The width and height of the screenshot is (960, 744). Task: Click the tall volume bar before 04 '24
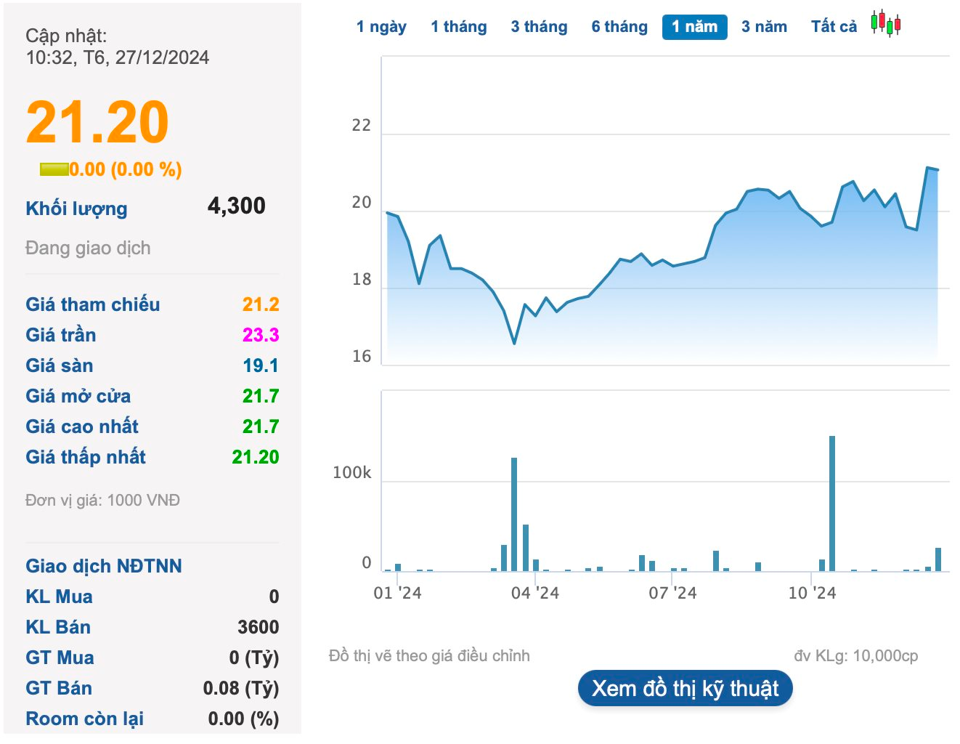(x=514, y=514)
